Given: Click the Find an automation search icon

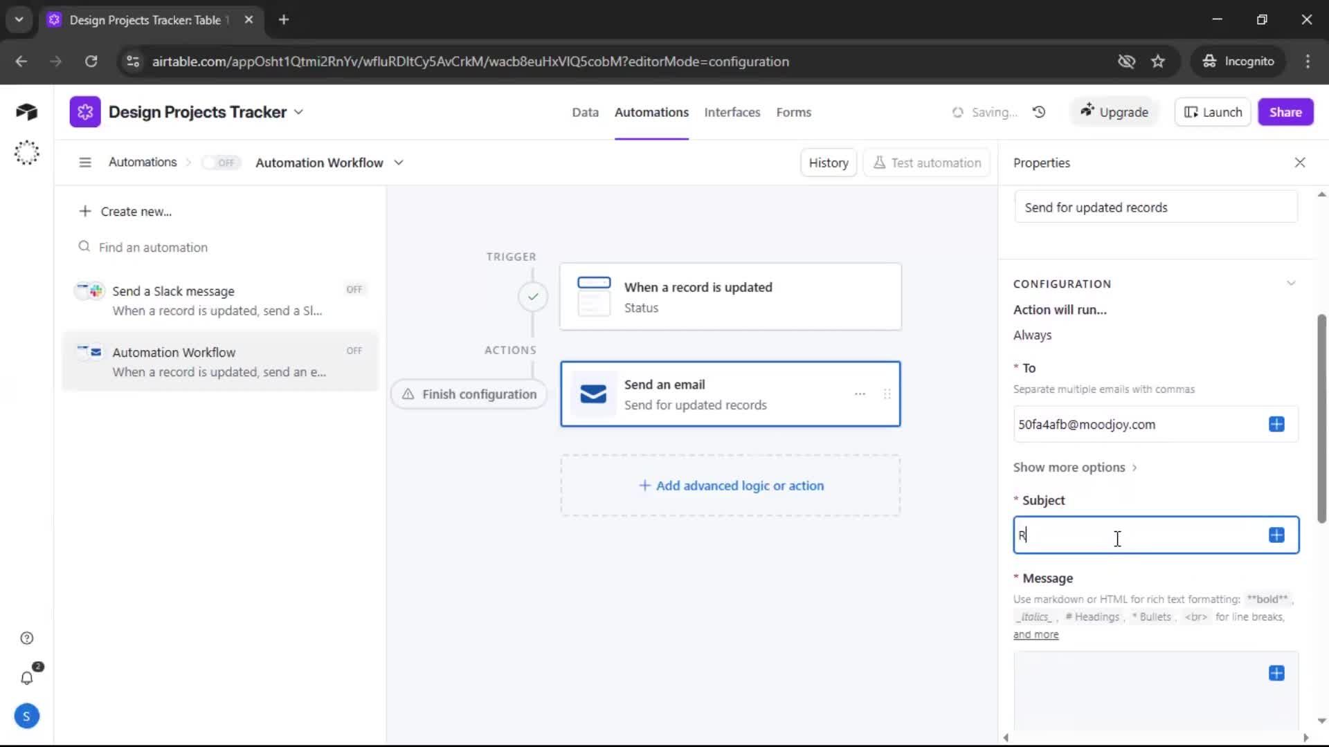Looking at the screenshot, I should [x=84, y=247].
